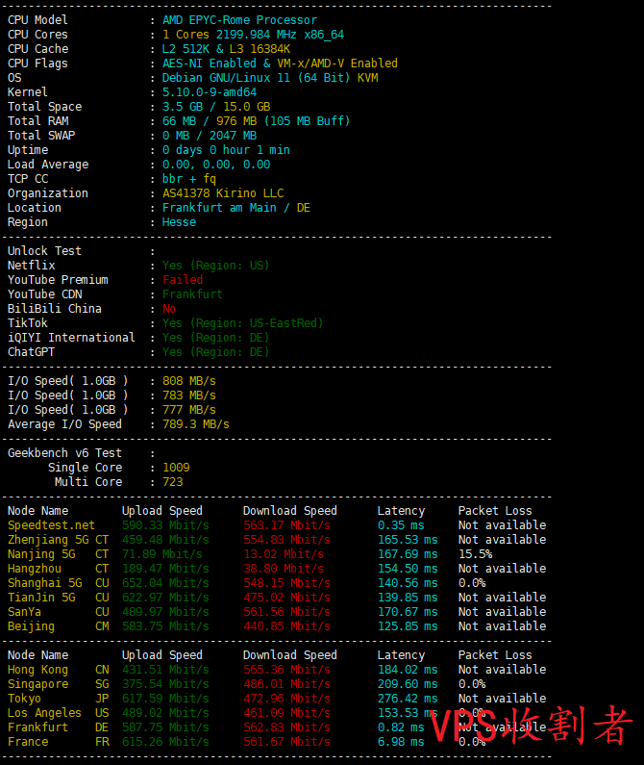
Task: Click Nanjing 5G packet loss 15.5%
Action: pos(475,554)
